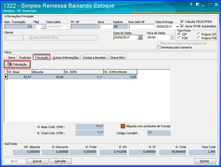The height and width of the screenshot is (167, 221).
Task: Select the row indicator arrow in grid
Action: [x=6, y=77]
